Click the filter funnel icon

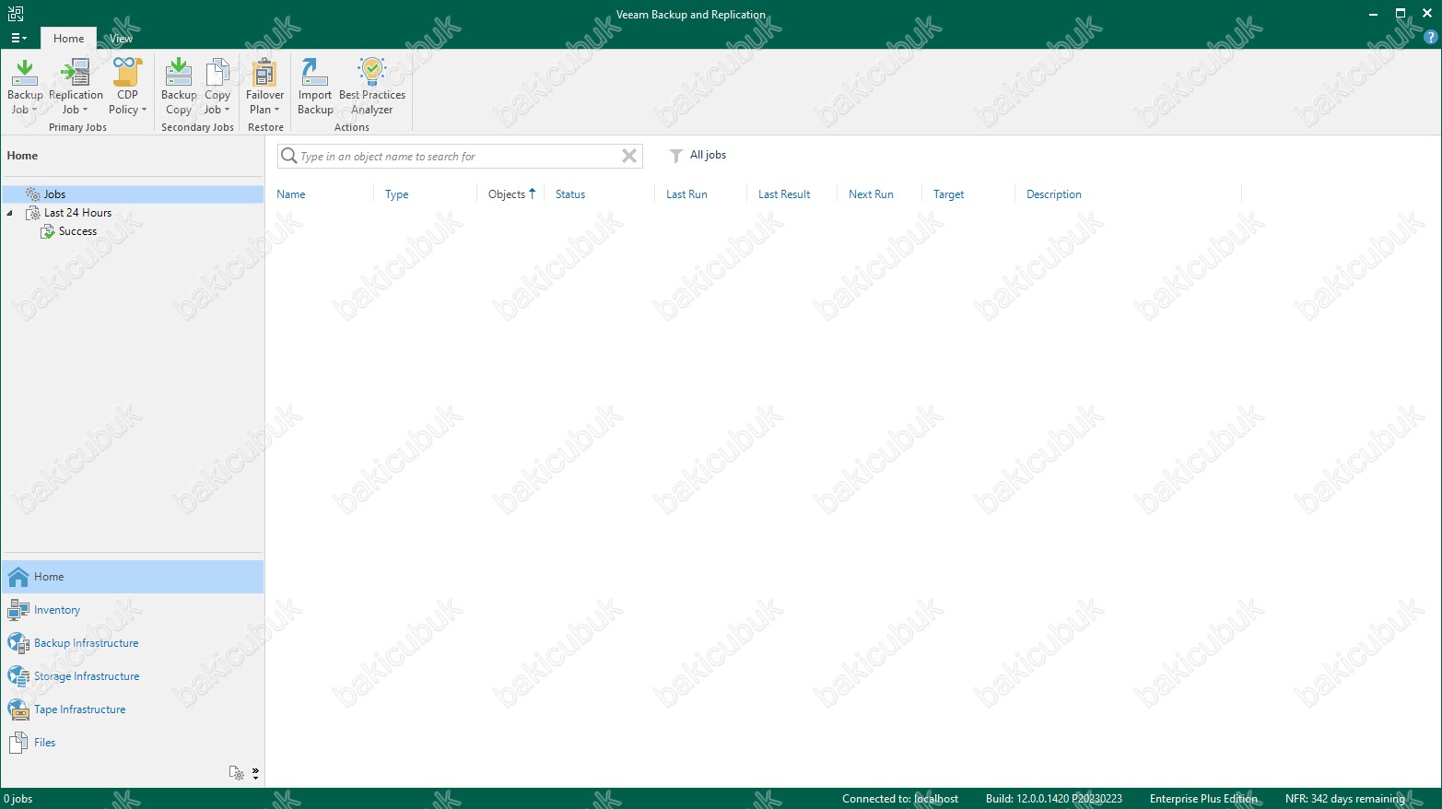(675, 156)
